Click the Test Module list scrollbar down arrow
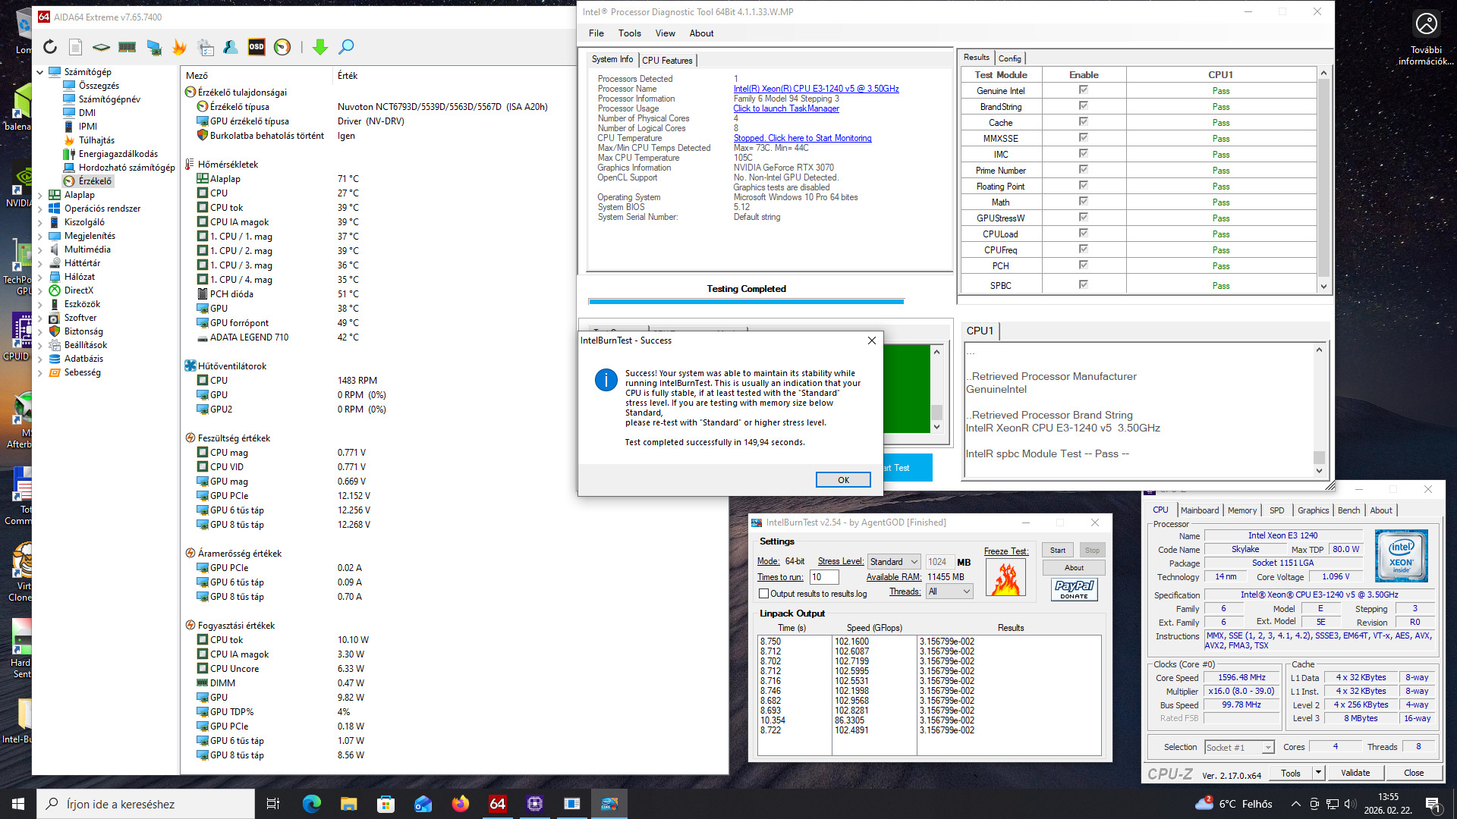This screenshot has height=819, width=1457. point(1323,287)
